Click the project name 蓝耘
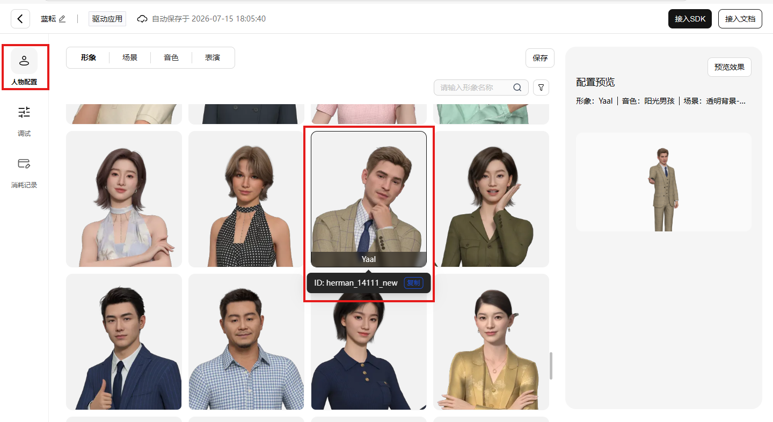 pos(48,19)
